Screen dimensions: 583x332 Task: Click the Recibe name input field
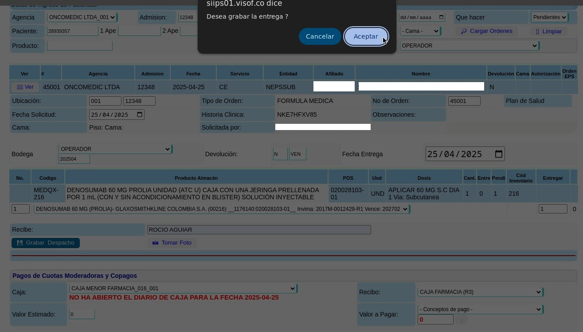[258, 229]
